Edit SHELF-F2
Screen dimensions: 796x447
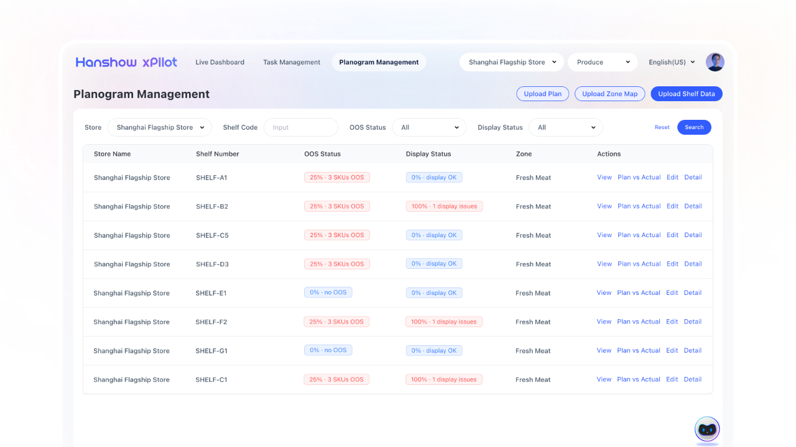click(x=672, y=322)
